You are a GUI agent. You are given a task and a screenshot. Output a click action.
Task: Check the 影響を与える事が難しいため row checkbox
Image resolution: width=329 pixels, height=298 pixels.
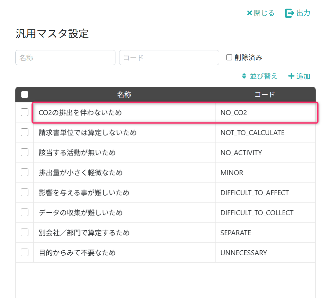(x=25, y=193)
